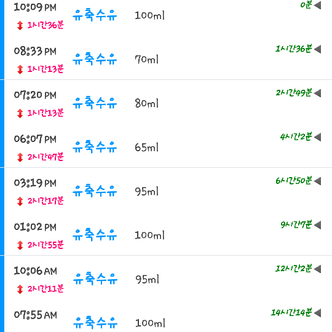Select the 80ml amount at 07:20 PM
The width and height of the screenshot is (332, 332).
pyautogui.click(x=146, y=103)
